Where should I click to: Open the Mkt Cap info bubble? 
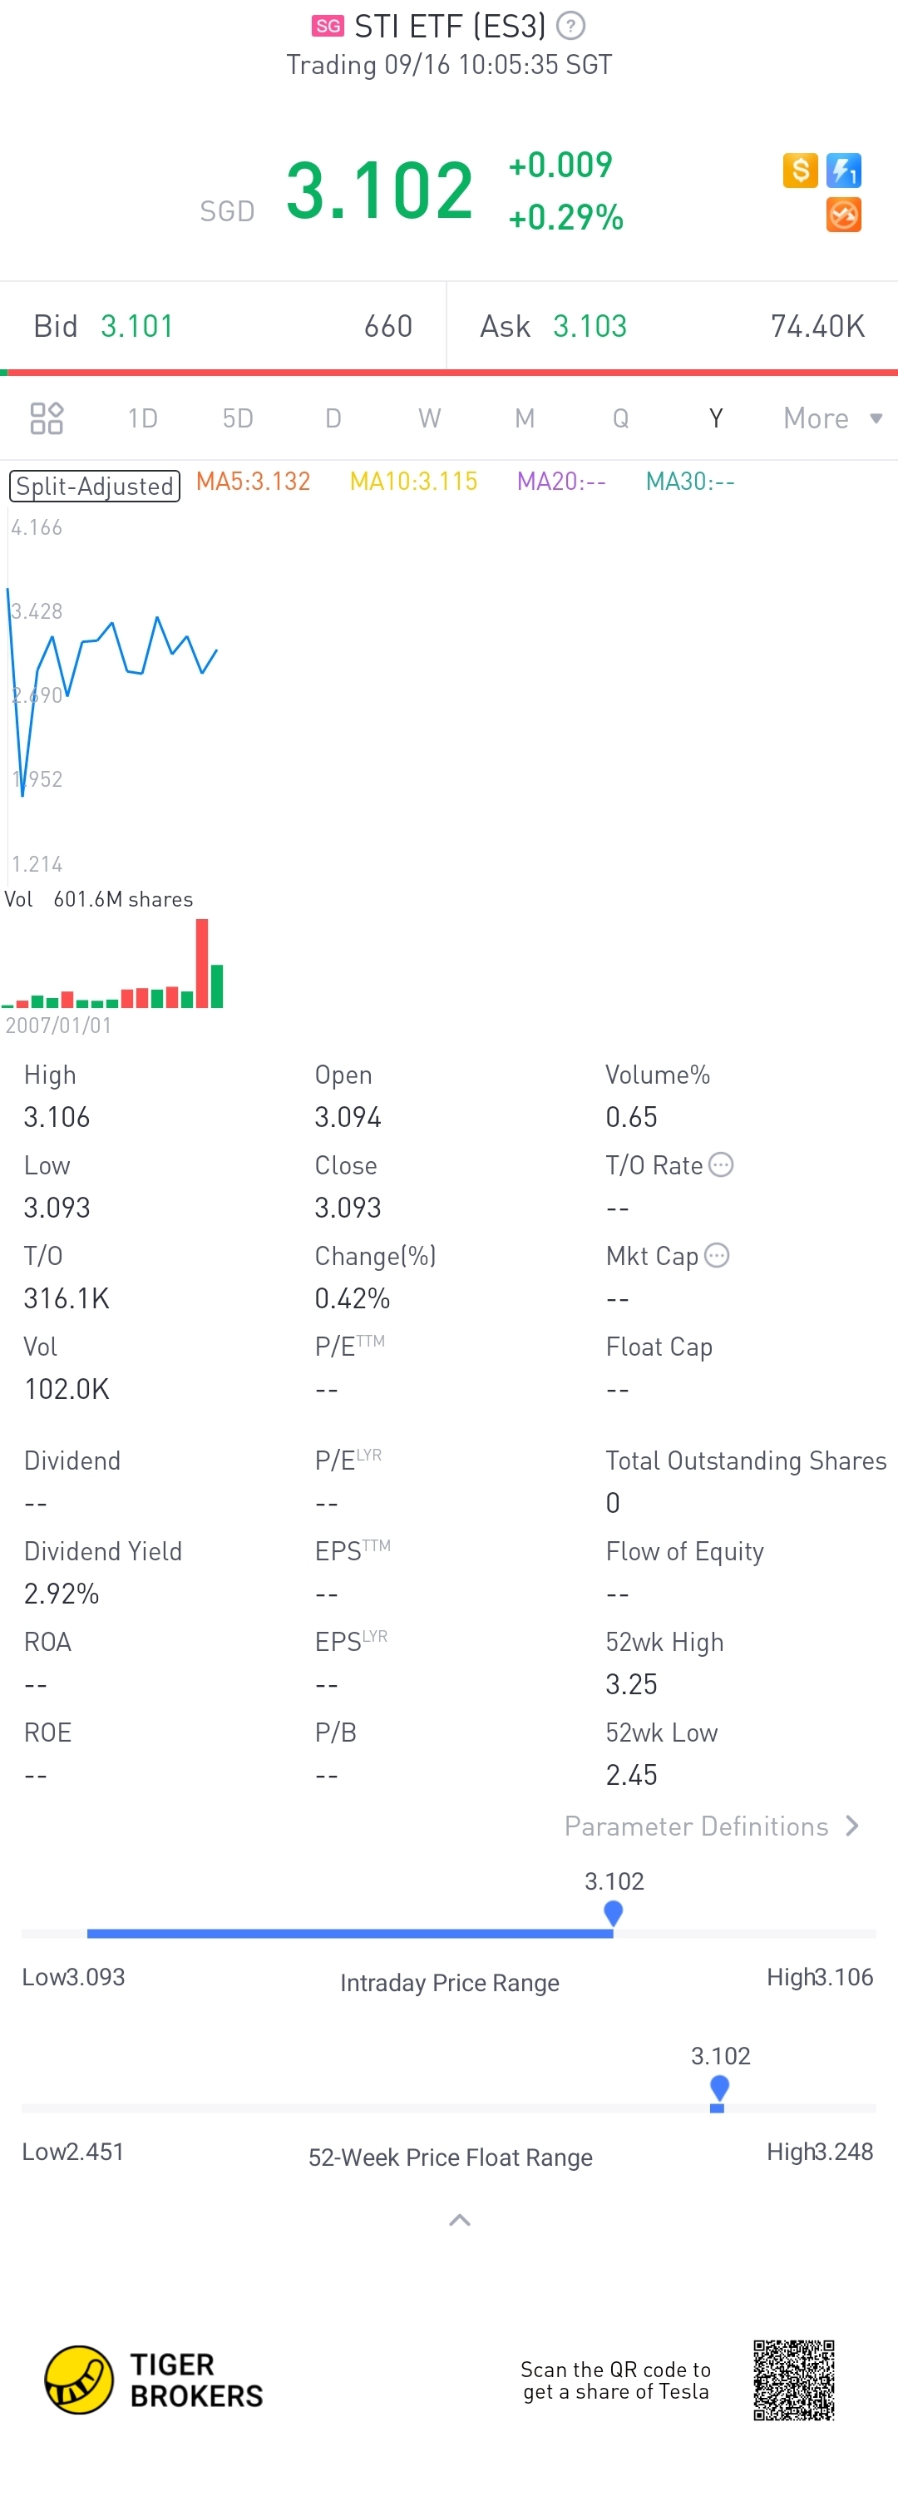click(717, 1255)
